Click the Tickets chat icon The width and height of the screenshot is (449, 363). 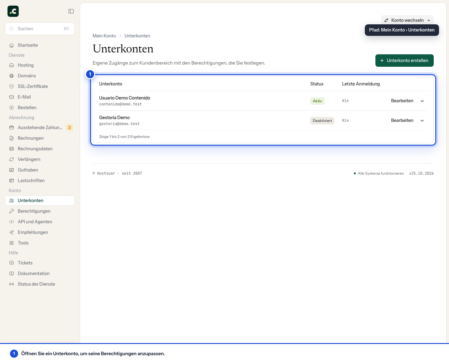[x=12, y=263]
